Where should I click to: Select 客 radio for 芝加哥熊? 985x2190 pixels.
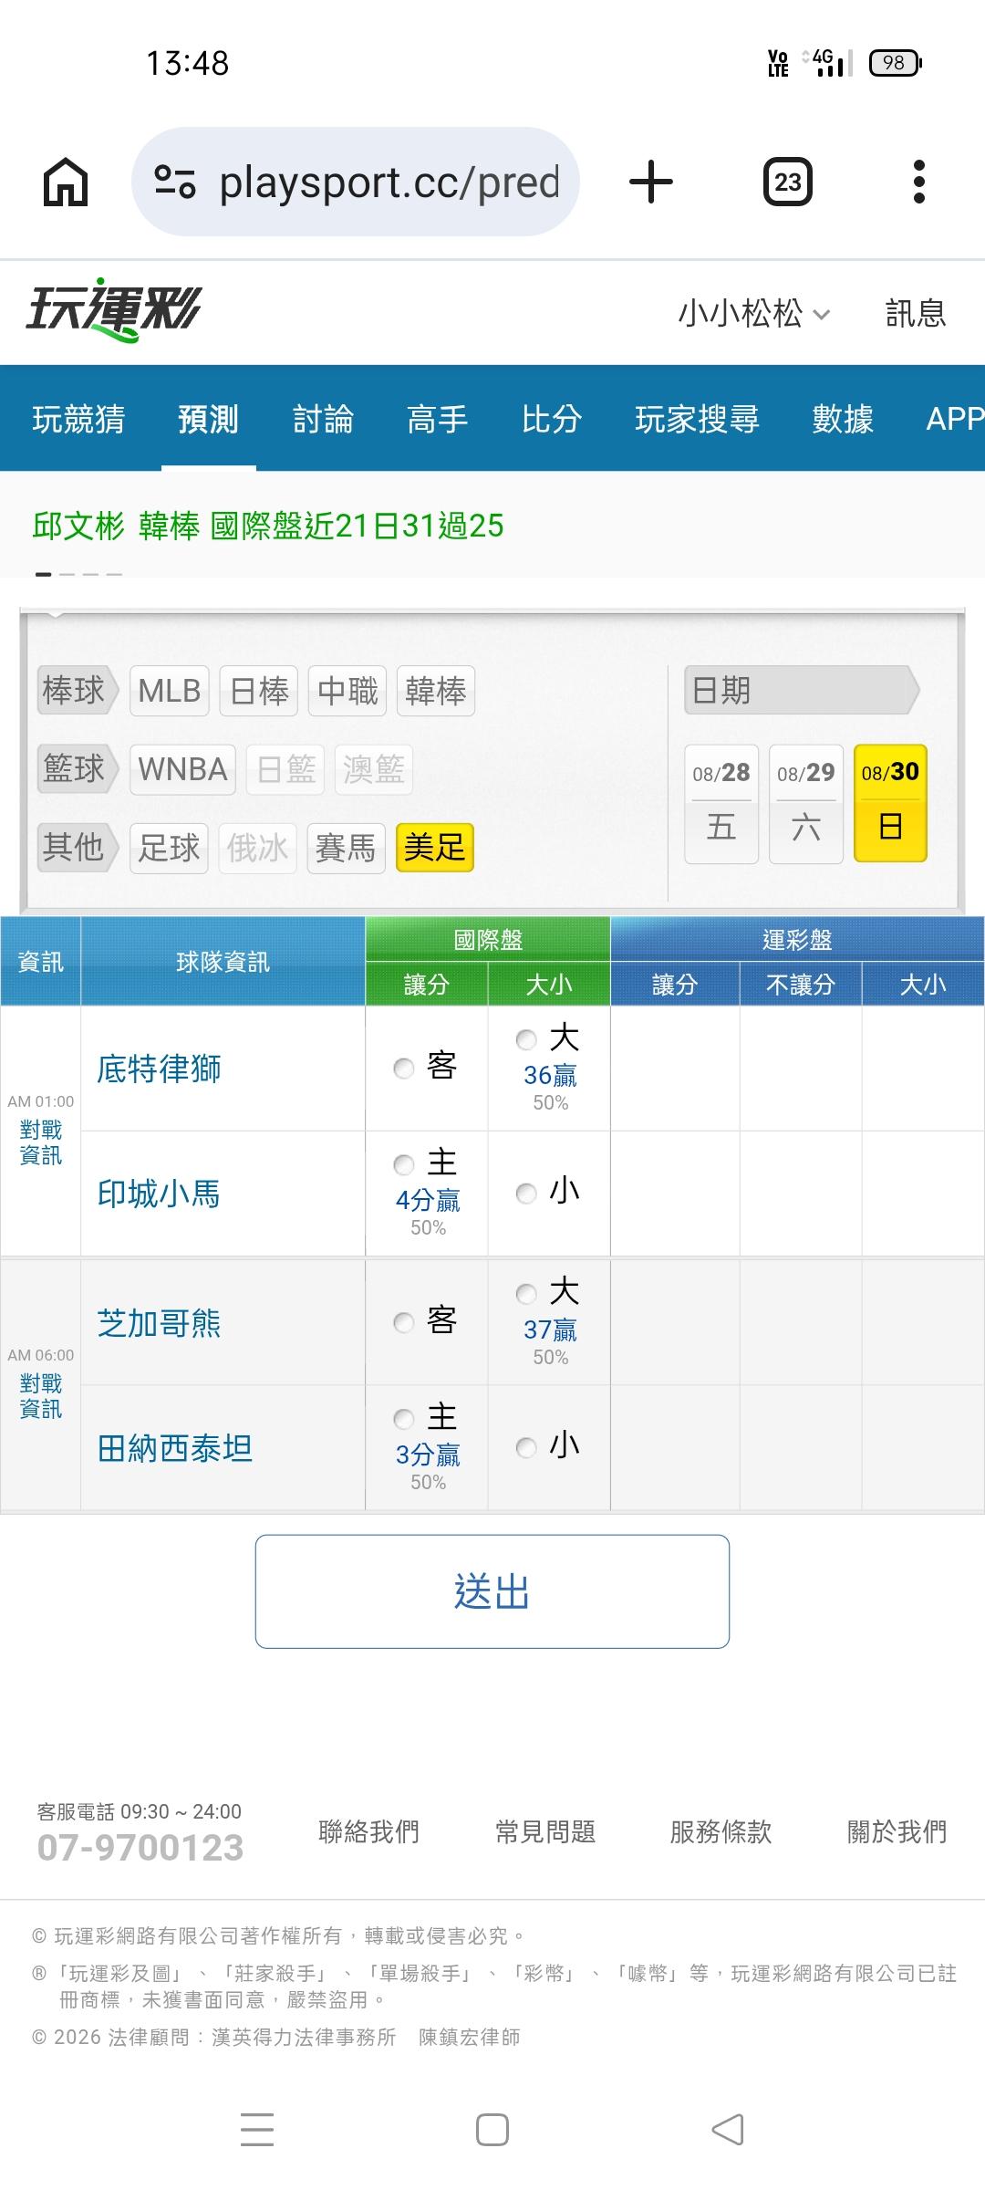click(x=403, y=1322)
